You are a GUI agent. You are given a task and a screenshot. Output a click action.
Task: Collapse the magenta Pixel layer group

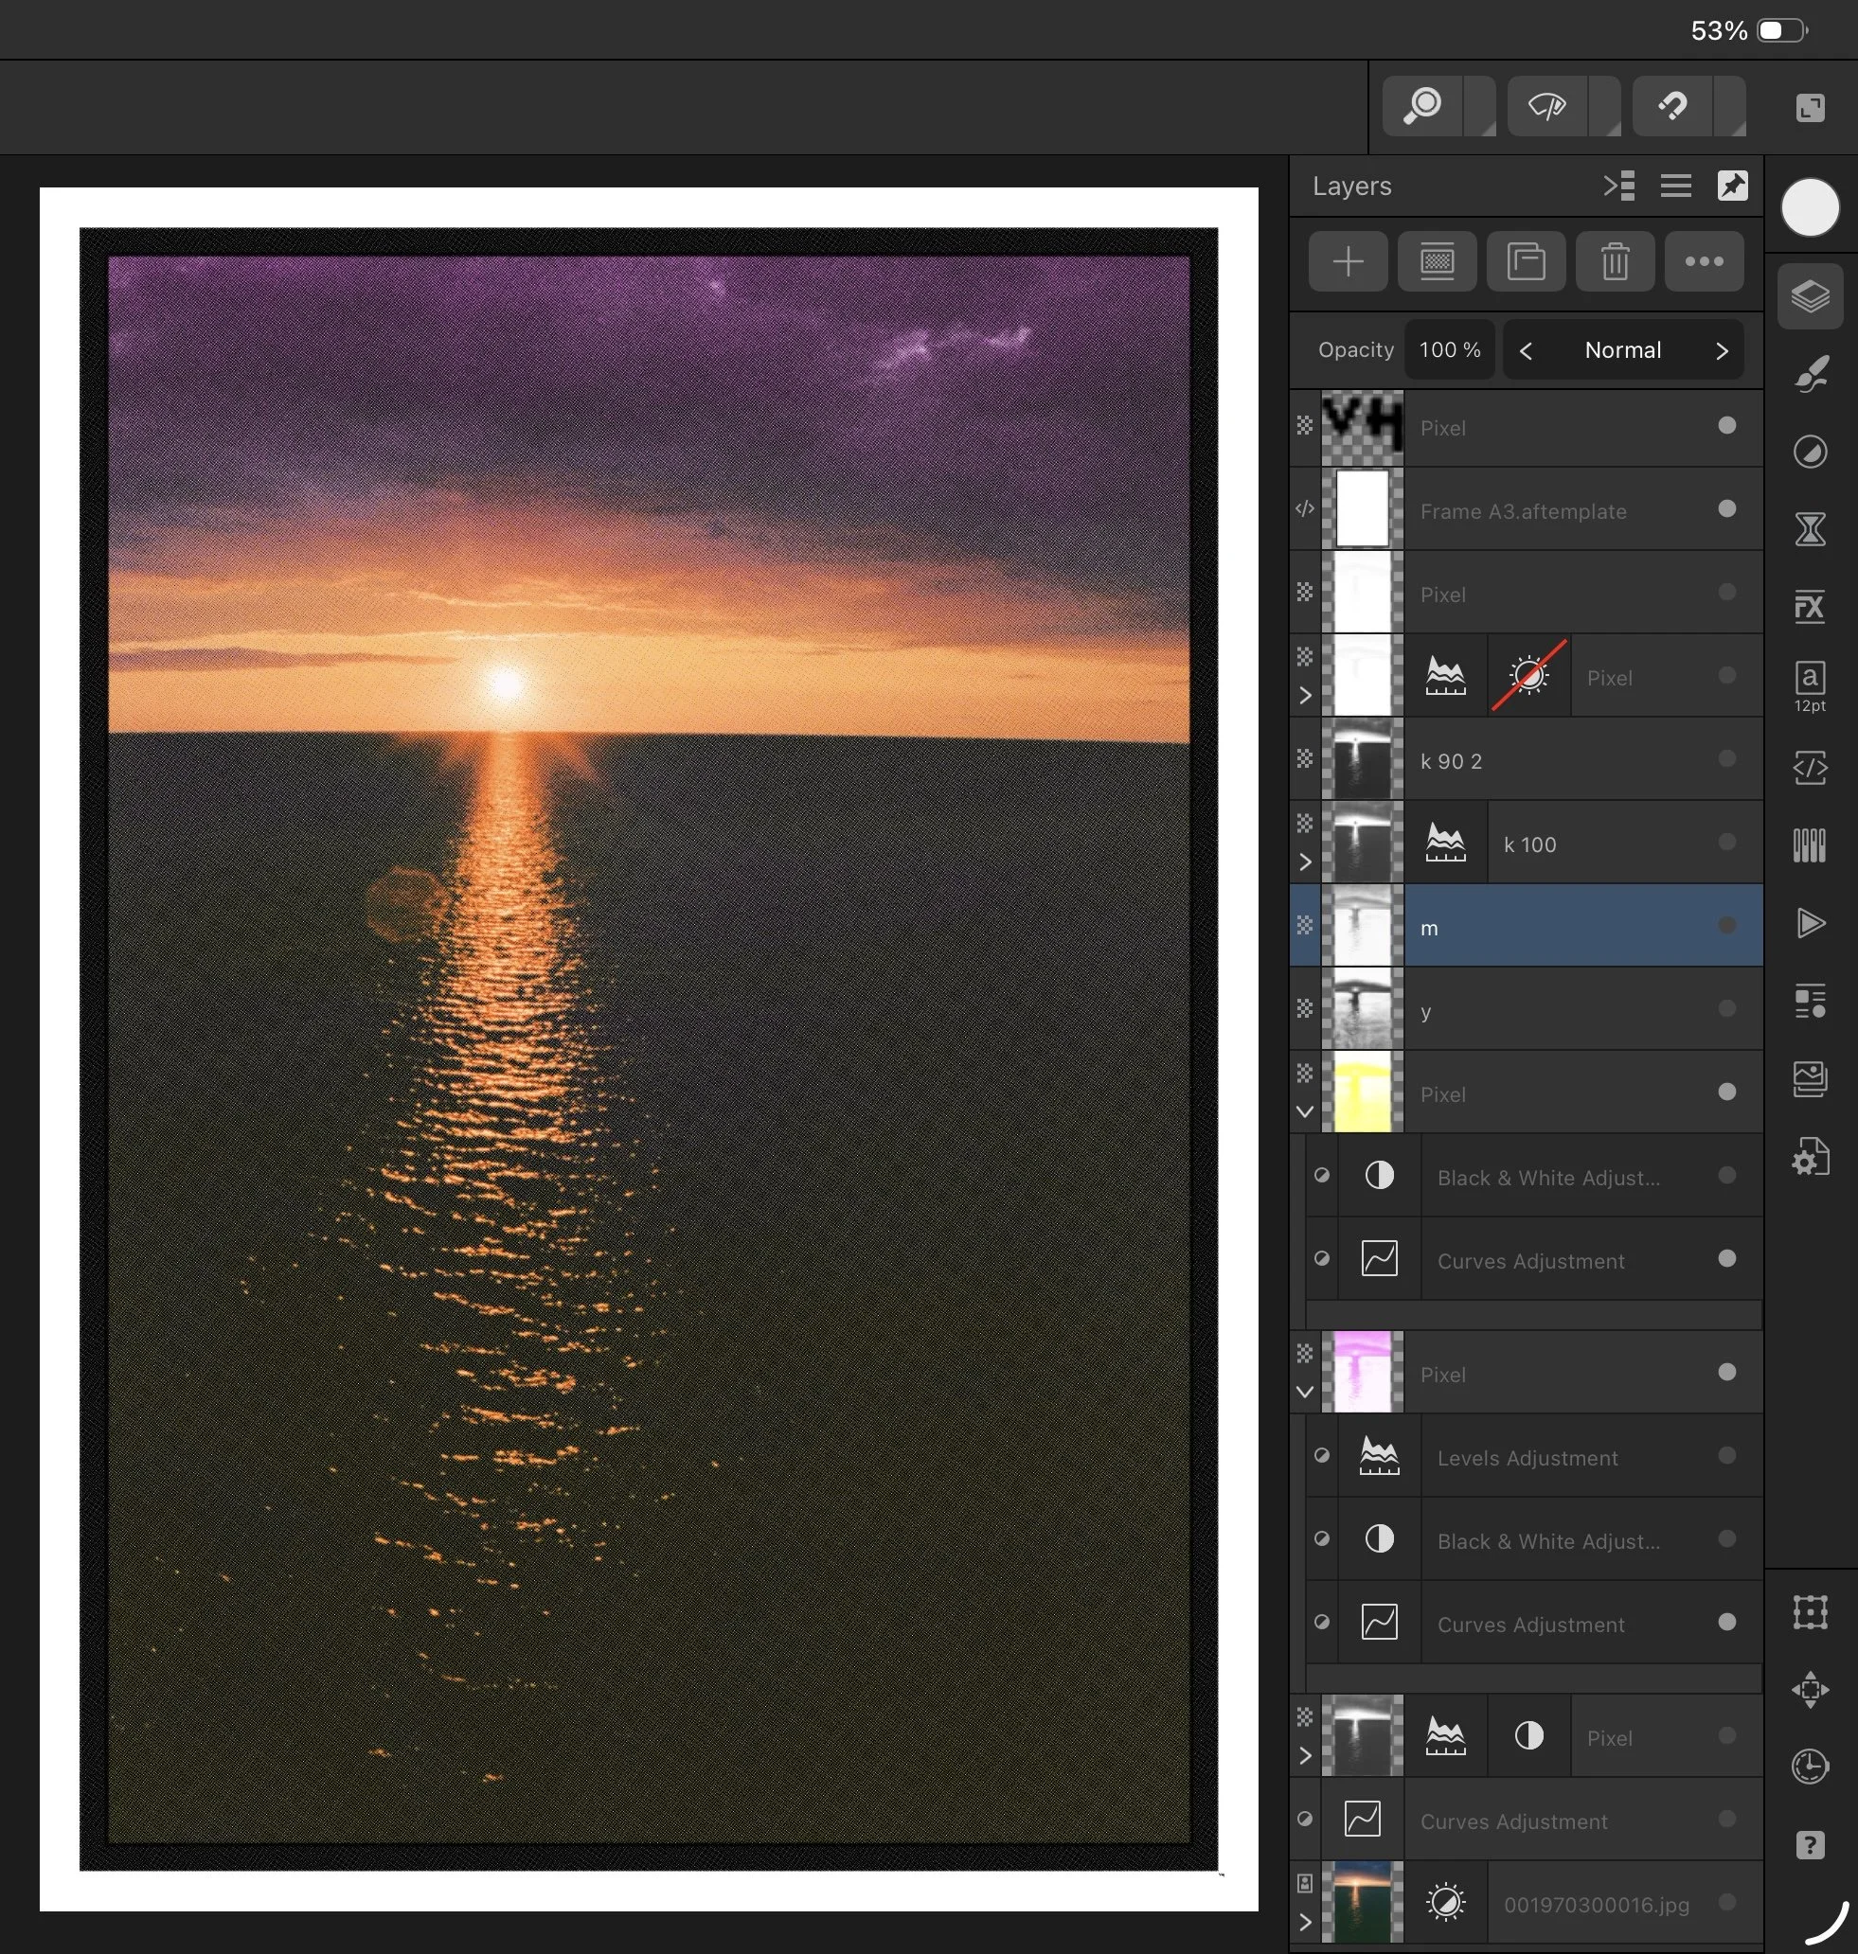click(x=1304, y=1392)
